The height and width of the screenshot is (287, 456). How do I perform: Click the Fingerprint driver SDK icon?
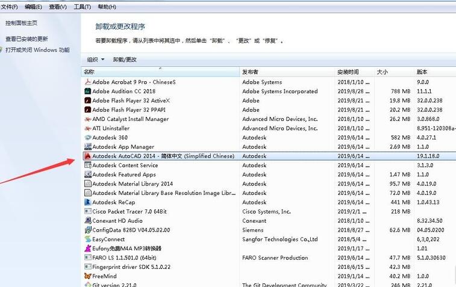[87, 267]
